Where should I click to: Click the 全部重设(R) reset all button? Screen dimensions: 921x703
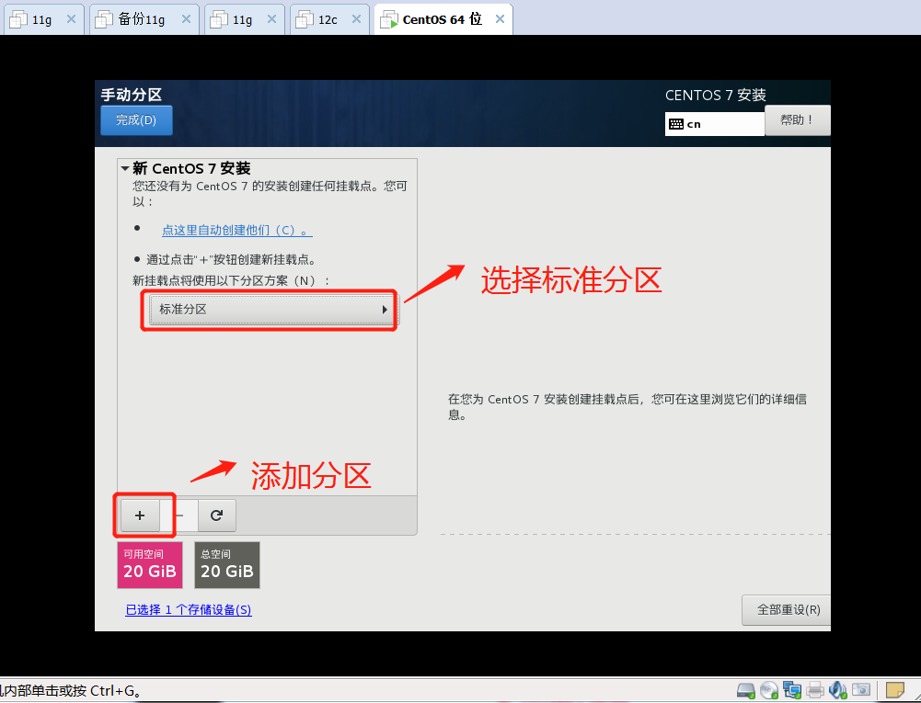point(789,609)
